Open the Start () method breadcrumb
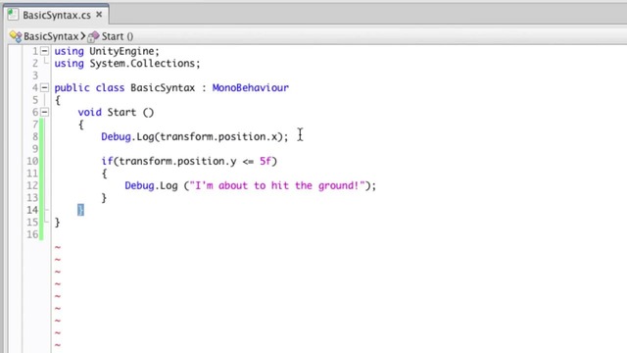Image resolution: width=627 pixels, height=353 pixels. [x=118, y=36]
